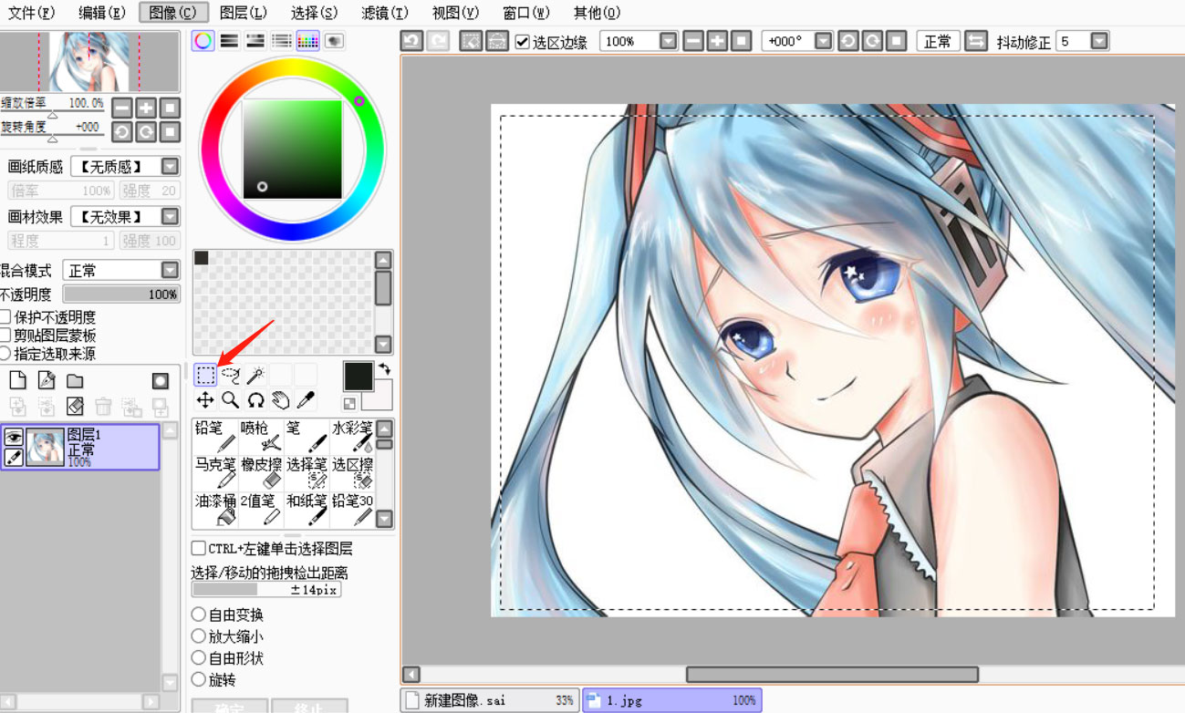Create a new linework layer
1185x713 pixels.
pyautogui.click(x=47, y=380)
